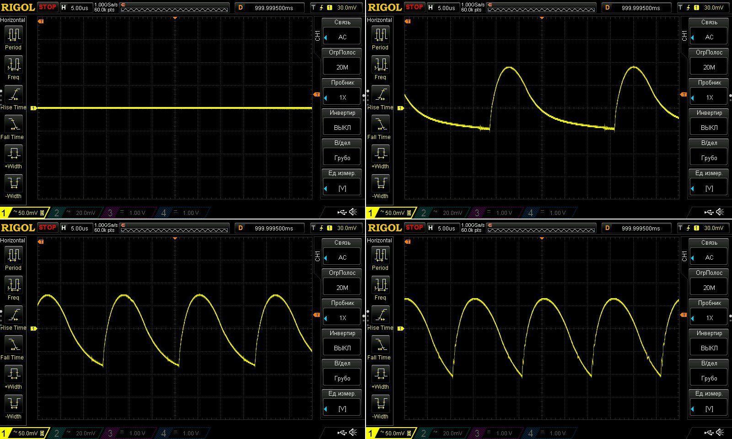732x439 pixels.
Task: Click the Period measurement icon in top-left capture
Action: tap(13, 35)
